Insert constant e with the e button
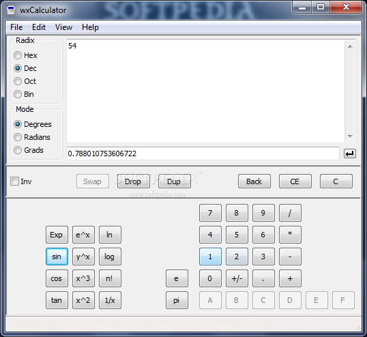This screenshot has height=337, width=367. [177, 278]
